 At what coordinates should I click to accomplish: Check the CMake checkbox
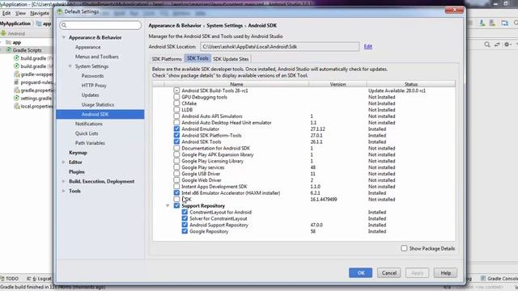pos(176,103)
